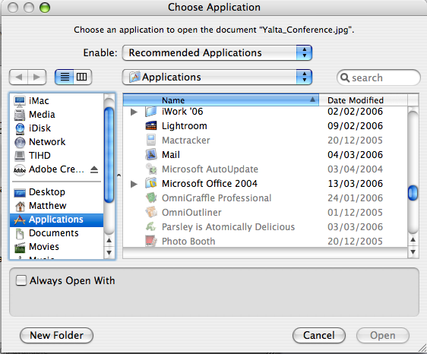
Task: Click the Open button
Action: pos(383,336)
